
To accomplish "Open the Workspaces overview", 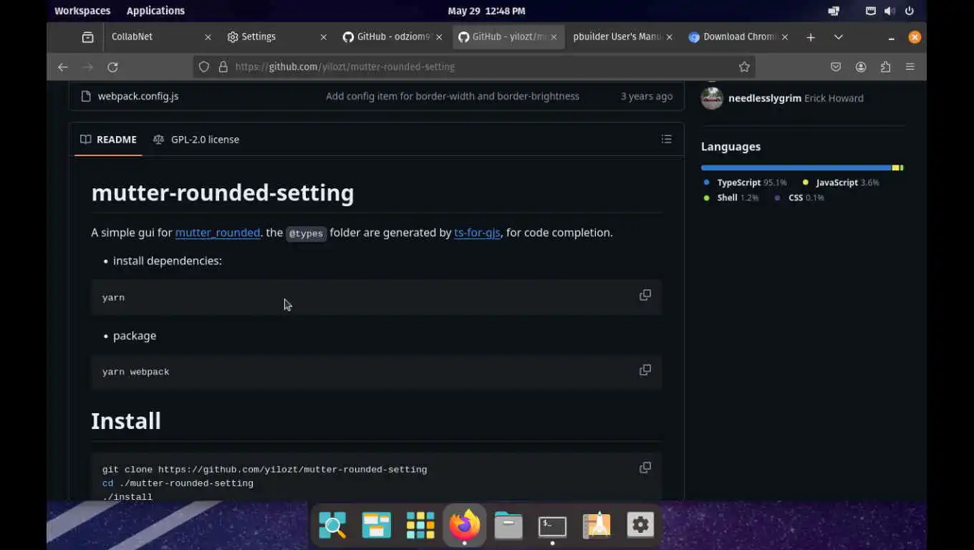I will click(82, 11).
